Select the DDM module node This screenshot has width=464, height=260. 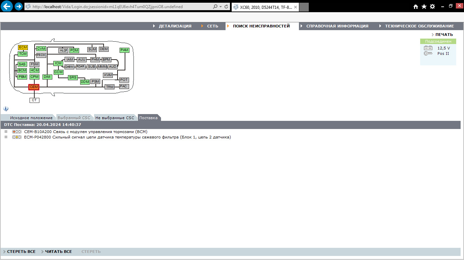point(85,82)
